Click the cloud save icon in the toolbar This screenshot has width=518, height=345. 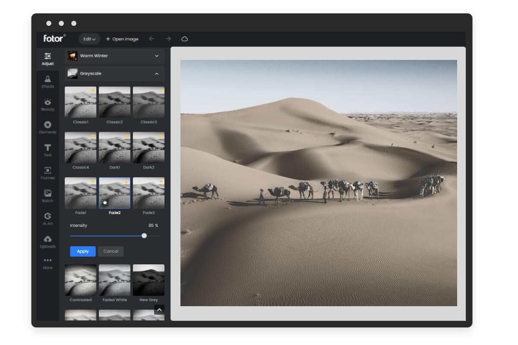[x=185, y=39]
